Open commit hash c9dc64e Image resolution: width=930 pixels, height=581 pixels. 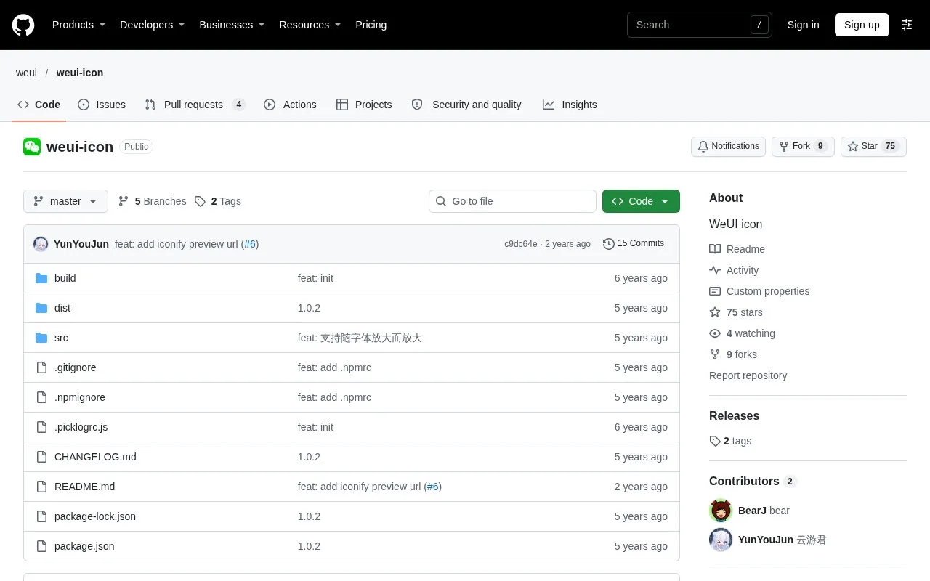pyautogui.click(x=521, y=244)
